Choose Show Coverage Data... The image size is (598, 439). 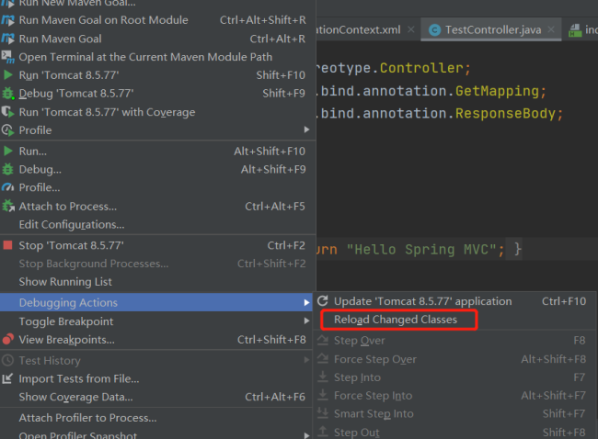(x=158, y=397)
